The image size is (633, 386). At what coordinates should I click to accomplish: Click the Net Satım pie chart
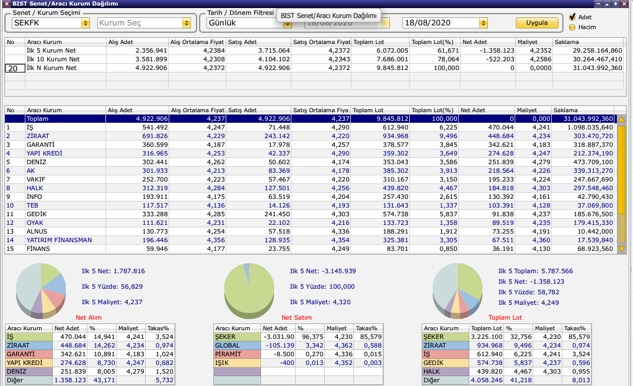(249, 291)
